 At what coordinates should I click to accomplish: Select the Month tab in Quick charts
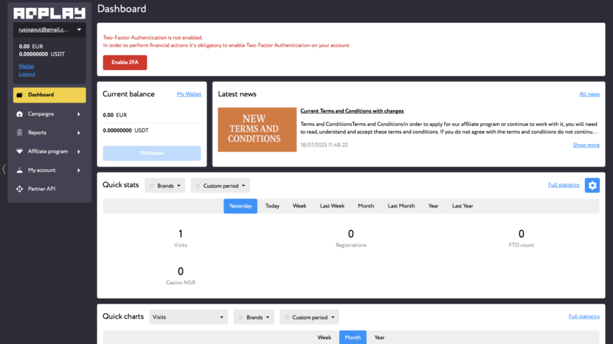(x=353, y=337)
